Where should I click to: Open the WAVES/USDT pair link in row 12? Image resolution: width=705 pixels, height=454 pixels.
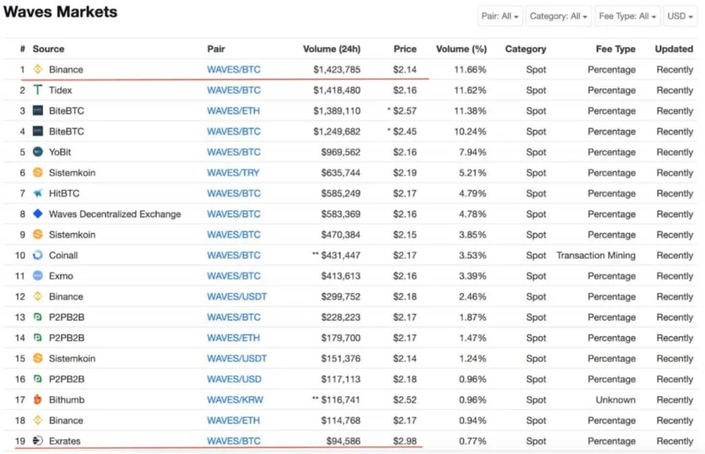(237, 297)
